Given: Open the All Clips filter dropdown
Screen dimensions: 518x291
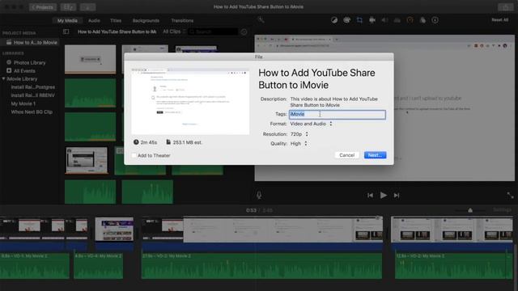Looking at the screenshot, I should coord(174,32).
